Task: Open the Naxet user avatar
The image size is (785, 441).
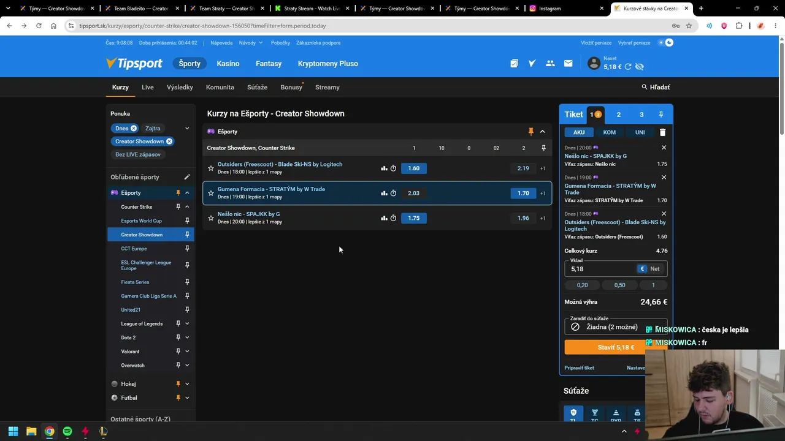Action: tap(594, 63)
